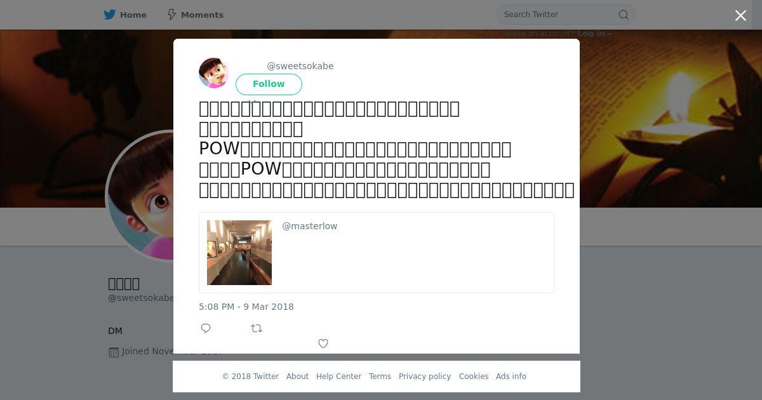The width and height of the screenshot is (762, 400).
Task: Open the @masterlow quoted tweet handle
Action: pyautogui.click(x=310, y=226)
